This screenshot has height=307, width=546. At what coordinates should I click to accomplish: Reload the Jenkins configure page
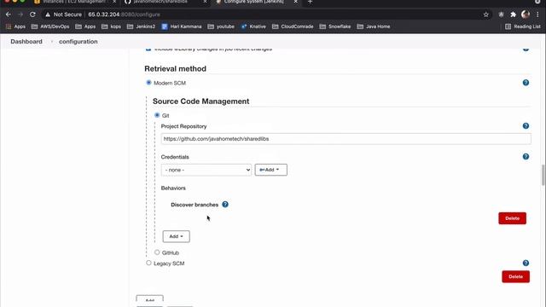click(x=32, y=14)
